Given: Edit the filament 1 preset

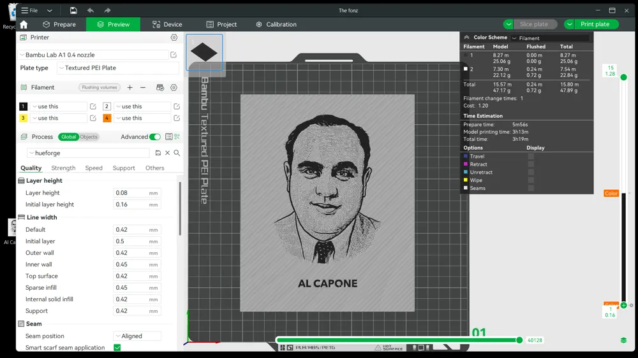Looking at the screenshot, I should pyautogui.click(x=93, y=106).
